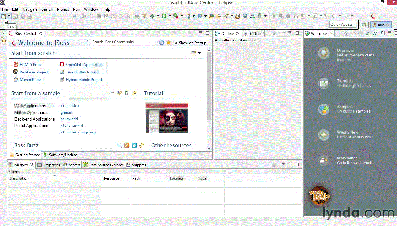Toggle the Show on Startup checkbox
This screenshot has height=226, width=397.
tap(176, 43)
